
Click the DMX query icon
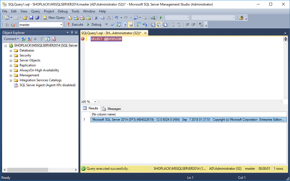coord(82,18)
